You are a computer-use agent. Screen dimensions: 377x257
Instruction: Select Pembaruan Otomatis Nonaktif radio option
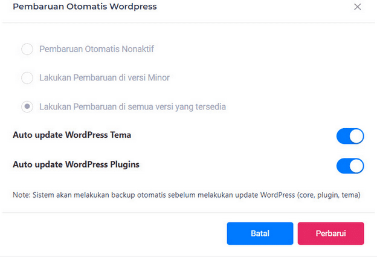pyautogui.click(x=27, y=49)
